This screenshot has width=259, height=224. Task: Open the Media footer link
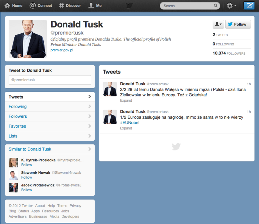tap(54, 216)
